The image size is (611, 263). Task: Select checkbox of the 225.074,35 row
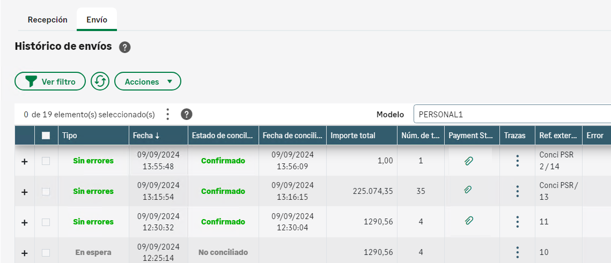(46, 191)
